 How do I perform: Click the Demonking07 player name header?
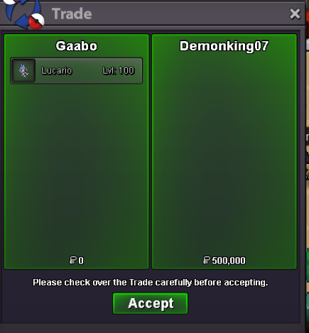[224, 46]
